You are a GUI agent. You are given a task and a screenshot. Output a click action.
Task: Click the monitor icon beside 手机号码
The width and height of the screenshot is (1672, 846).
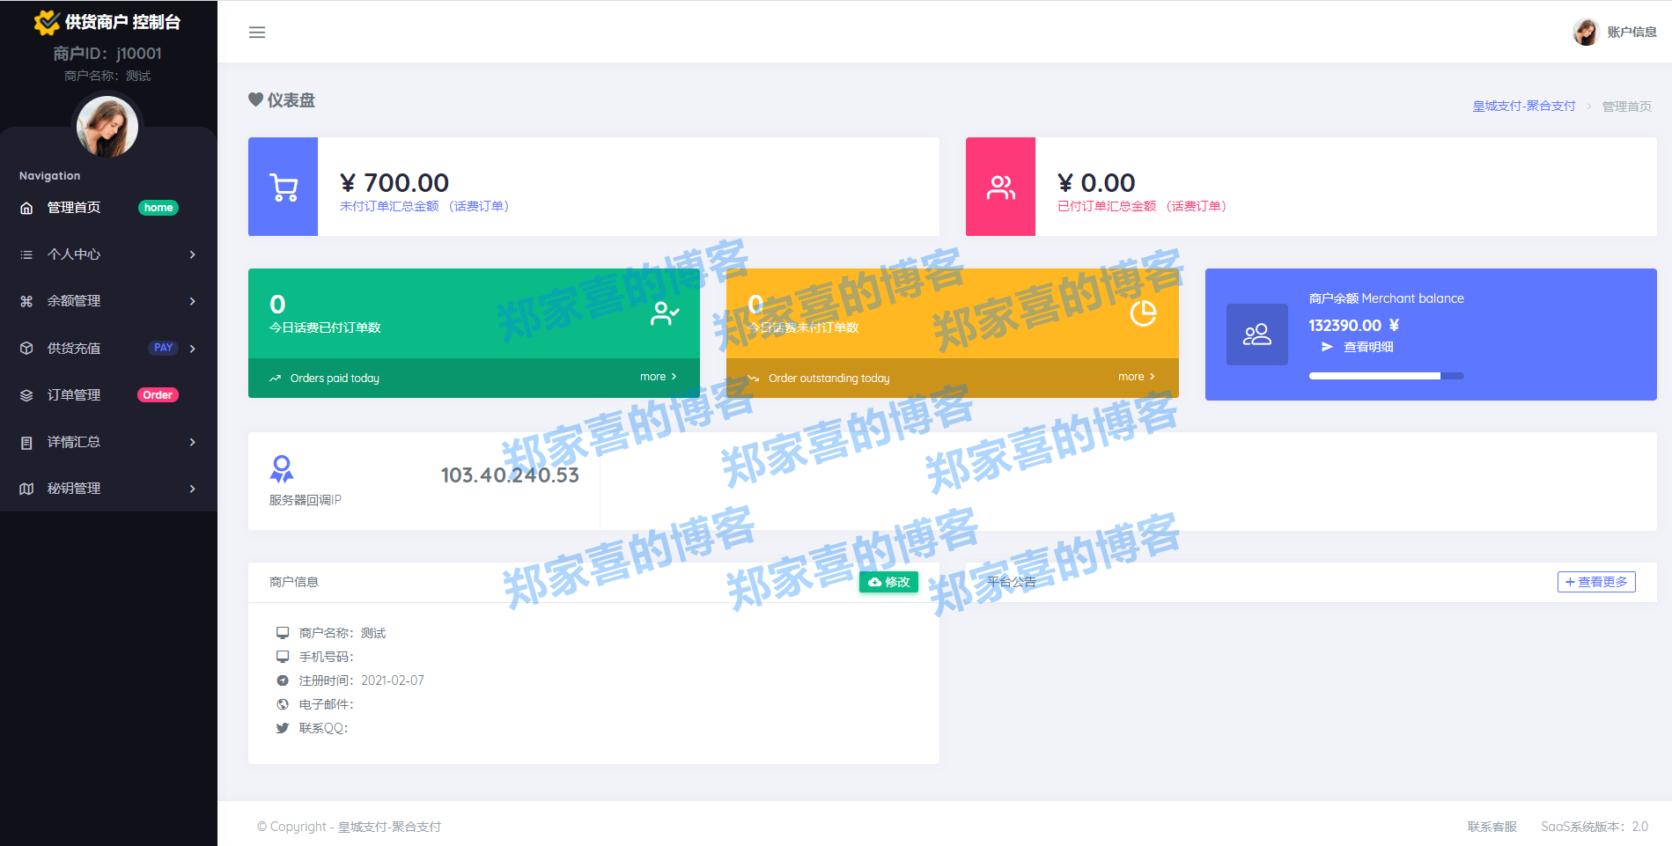coord(283,657)
